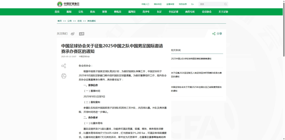The width and height of the screenshot is (285, 140).
Task: Open the 全民足球 menu item
Action: (x=173, y=12)
